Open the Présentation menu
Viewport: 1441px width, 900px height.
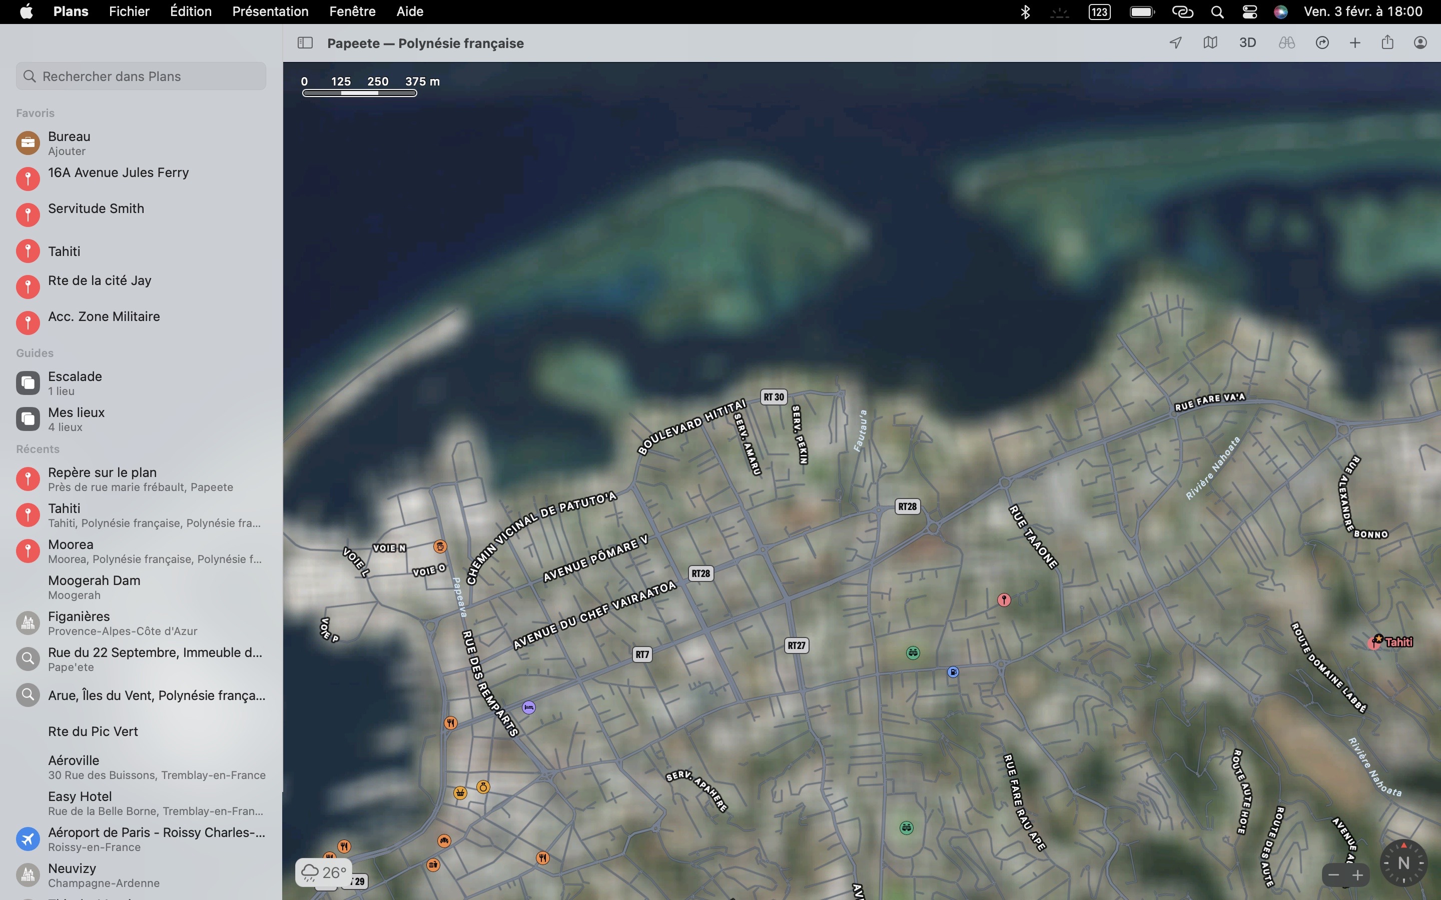(x=270, y=11)
